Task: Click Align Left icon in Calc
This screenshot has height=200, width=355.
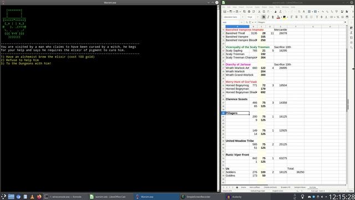Action: click(x=291, y=17)
